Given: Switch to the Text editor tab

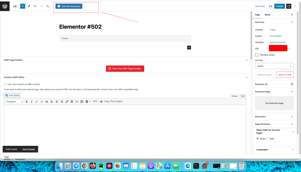Looking at the screenshot, I should coord(243,96).
